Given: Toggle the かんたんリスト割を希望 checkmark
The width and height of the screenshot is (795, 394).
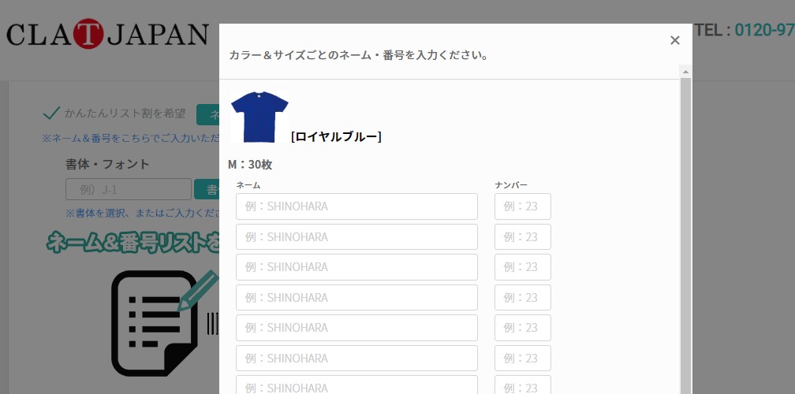Looking at the screenshot, I should coord(52,113).
